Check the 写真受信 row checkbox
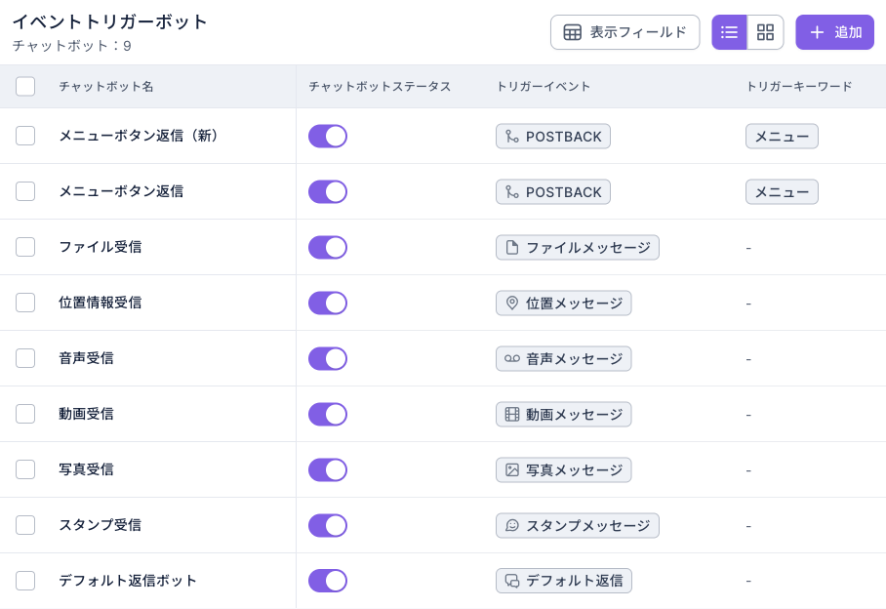This screenshot has height=609, width=886. click(25, 469)
